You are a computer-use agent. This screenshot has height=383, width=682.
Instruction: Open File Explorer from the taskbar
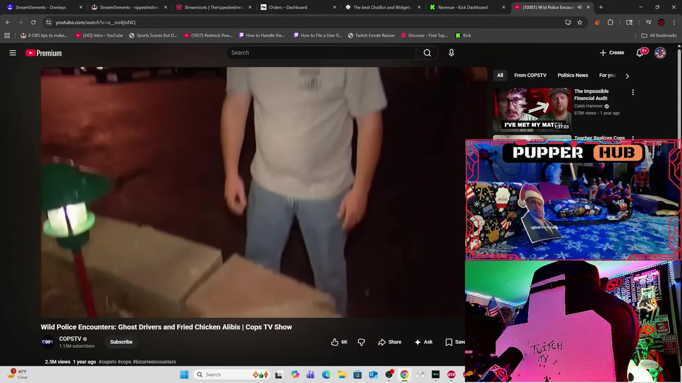[x=342, y=375]
